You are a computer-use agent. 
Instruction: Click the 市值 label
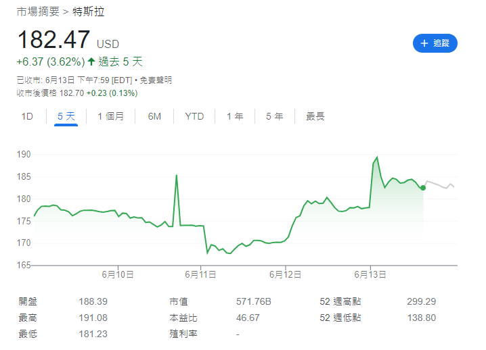pyautogui.click(x=179, y=301)
